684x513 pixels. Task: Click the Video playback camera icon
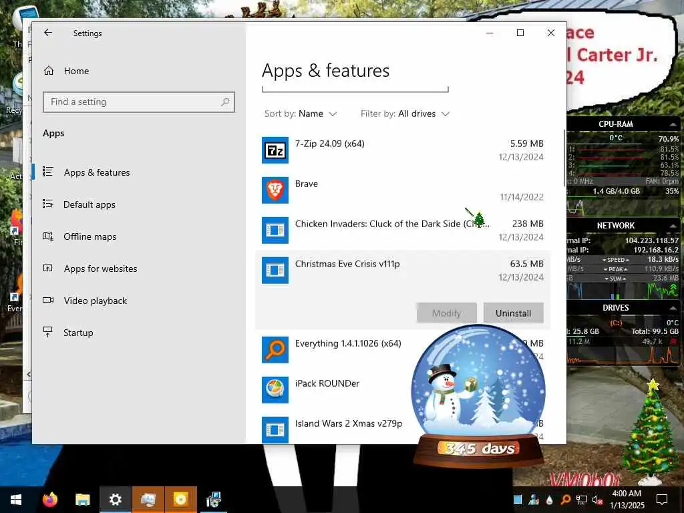coord(48,300)
